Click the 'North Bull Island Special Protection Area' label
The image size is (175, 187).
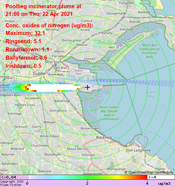coord(149,51)
